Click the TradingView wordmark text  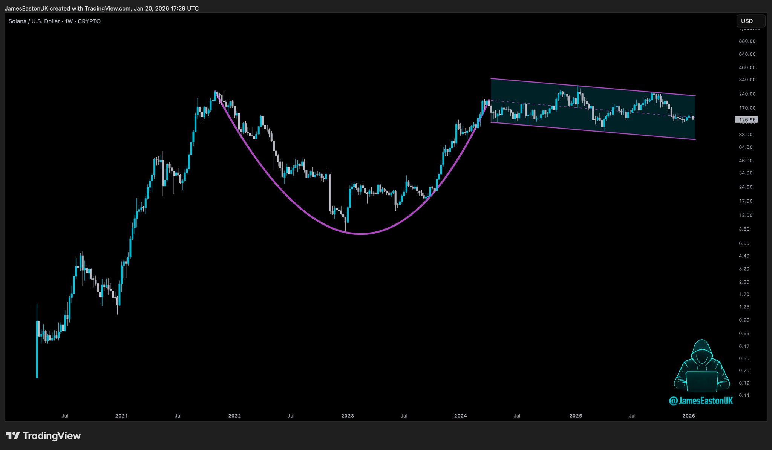(52, 436)
